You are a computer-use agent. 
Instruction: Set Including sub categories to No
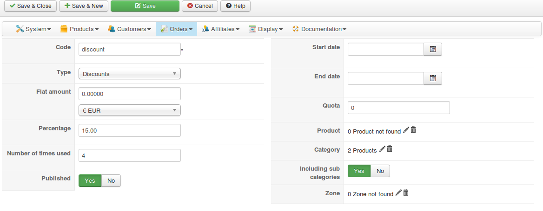coord(380,171)
